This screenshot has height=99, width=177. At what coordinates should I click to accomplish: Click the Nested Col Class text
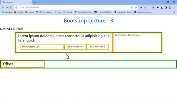pyautogui.click(x=12, y=29)
